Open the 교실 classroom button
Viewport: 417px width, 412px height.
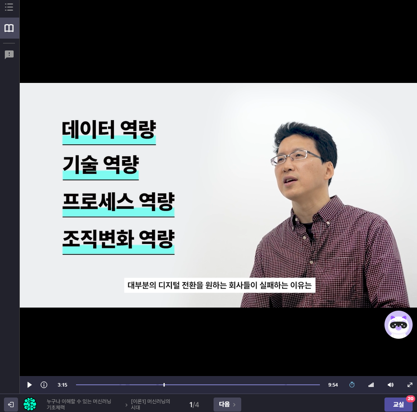tap(398, 404)
